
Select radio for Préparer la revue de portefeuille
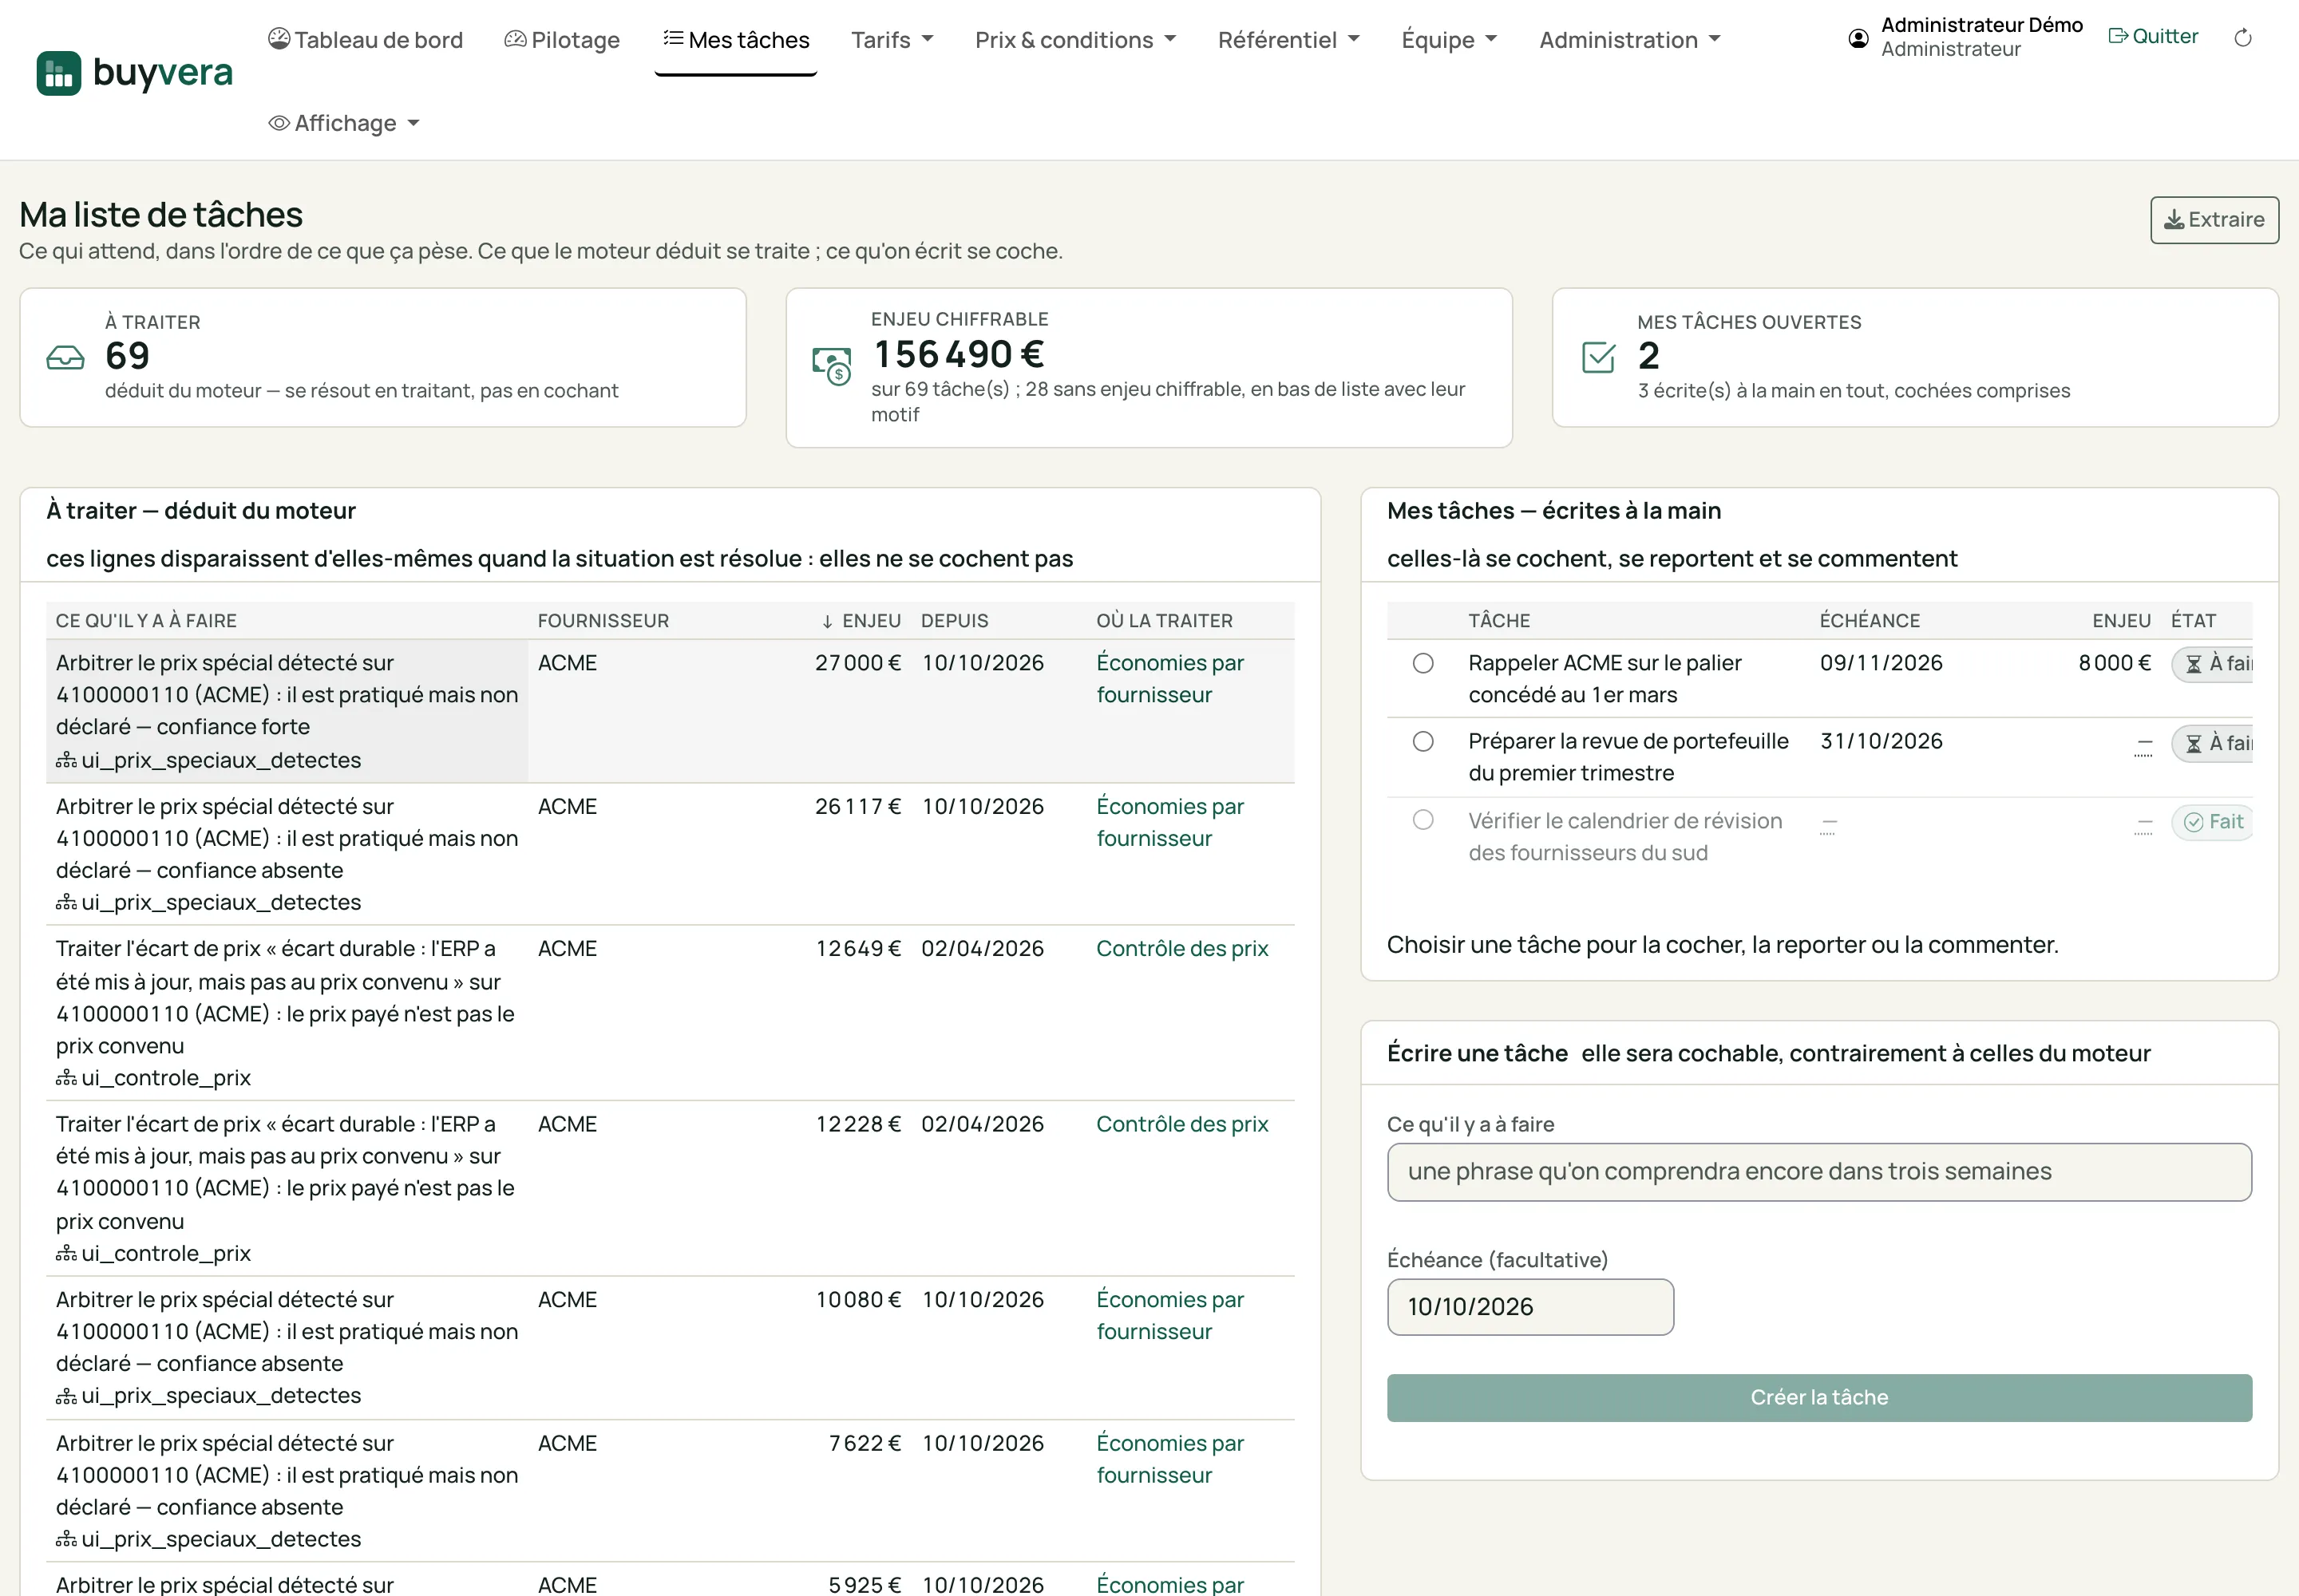1423,741
